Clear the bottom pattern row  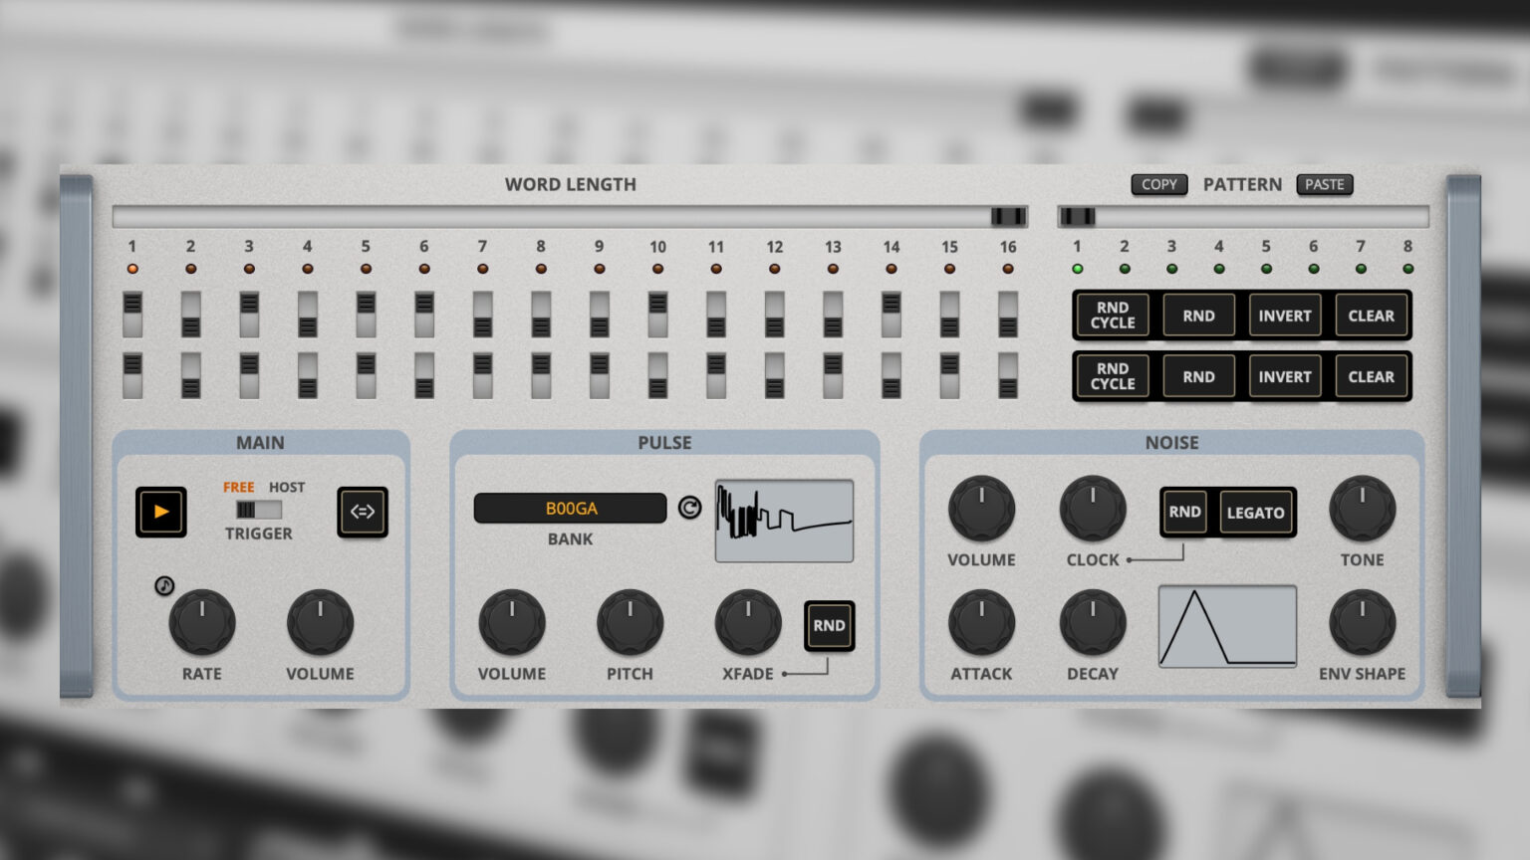1371,376
